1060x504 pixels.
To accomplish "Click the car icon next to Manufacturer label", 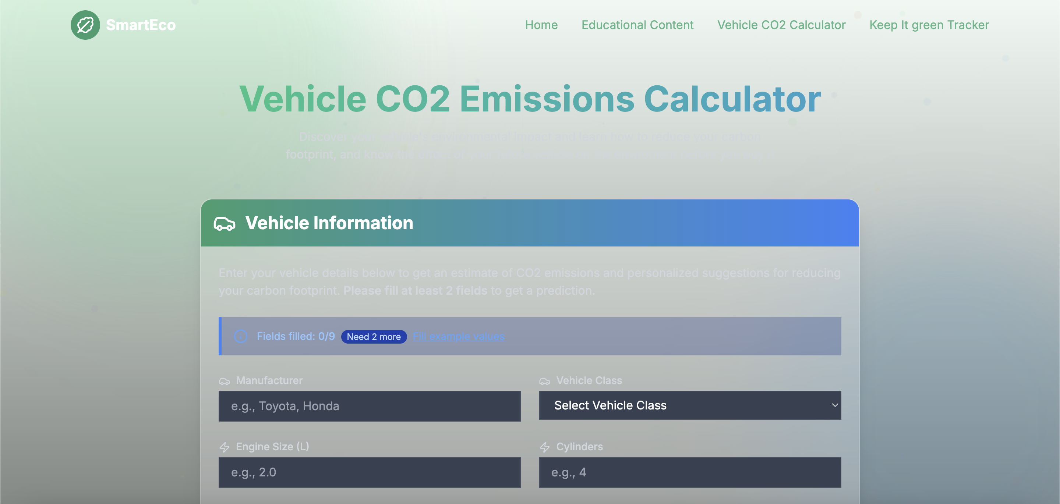I will pyautogui.click(x=224, y=381).
